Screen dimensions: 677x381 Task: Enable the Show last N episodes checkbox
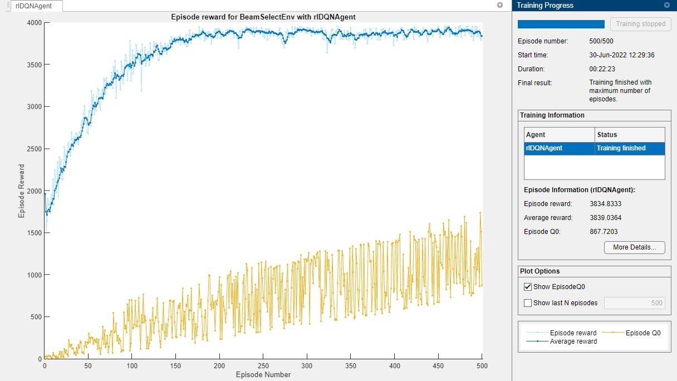coord(528,303)
